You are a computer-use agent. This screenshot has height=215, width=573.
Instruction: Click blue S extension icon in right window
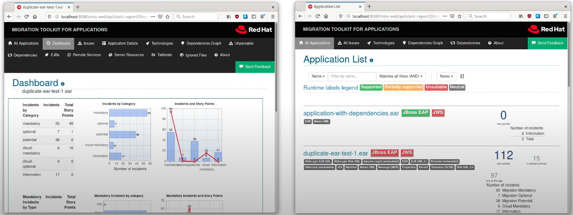pyautogui.click(x=538, y=16)
